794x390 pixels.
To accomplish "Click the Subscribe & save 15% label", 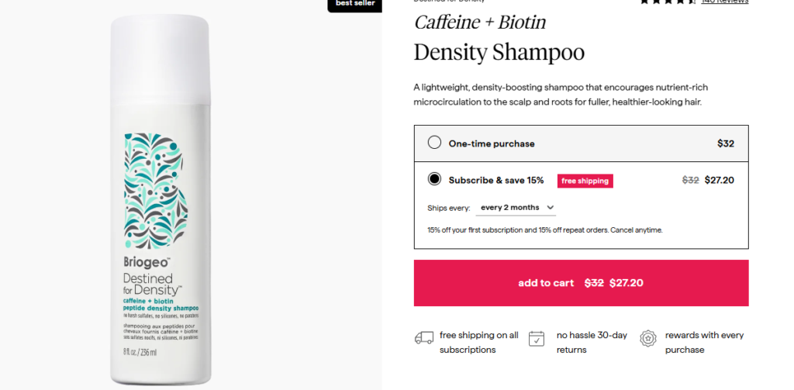I will click(496, 180).
